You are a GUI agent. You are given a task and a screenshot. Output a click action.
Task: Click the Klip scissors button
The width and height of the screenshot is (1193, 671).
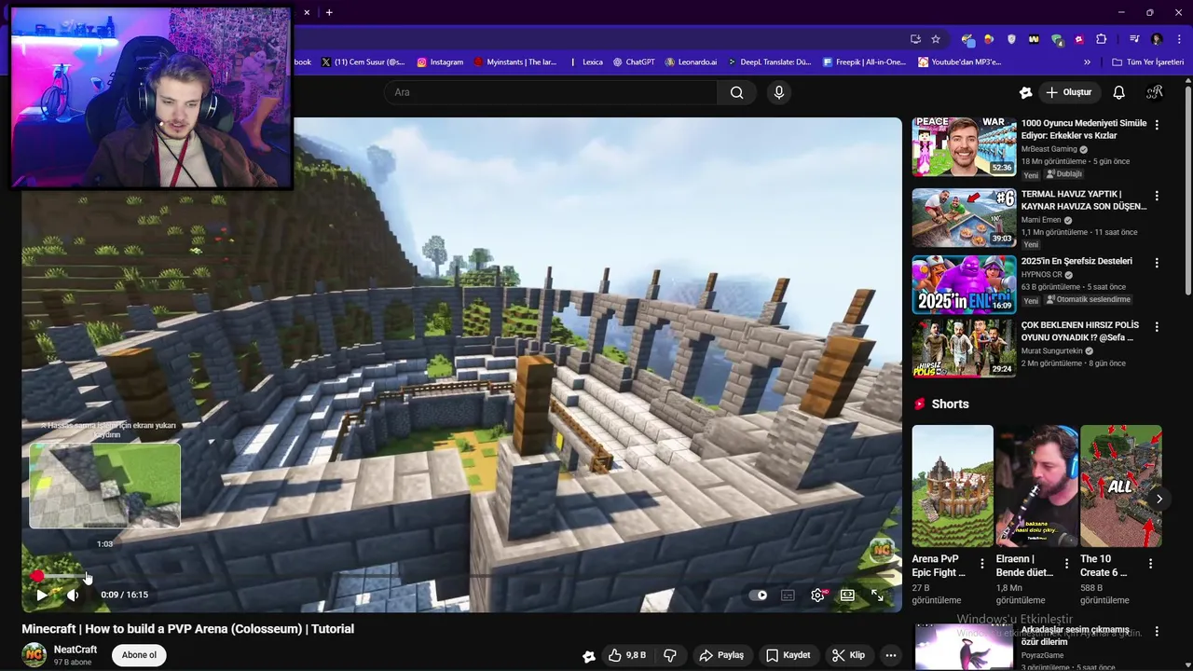tap(848, 655)
